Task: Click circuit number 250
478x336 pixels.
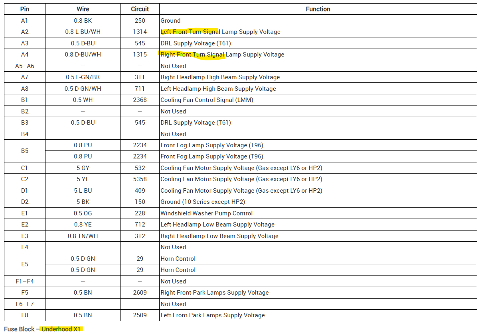Action: tap(140, 21)
